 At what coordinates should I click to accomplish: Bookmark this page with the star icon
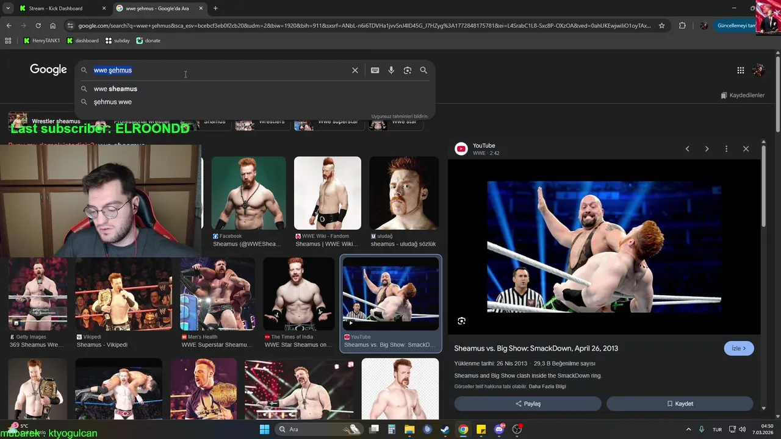coord(661,26)
